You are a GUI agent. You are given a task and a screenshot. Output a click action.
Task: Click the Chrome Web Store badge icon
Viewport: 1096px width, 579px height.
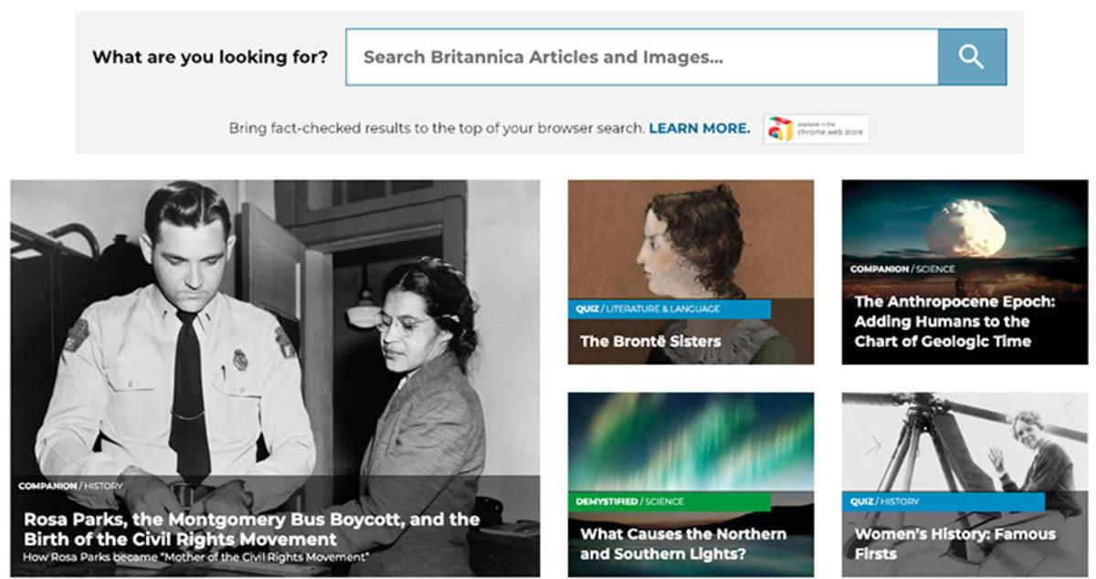click(x=816, y=129)
